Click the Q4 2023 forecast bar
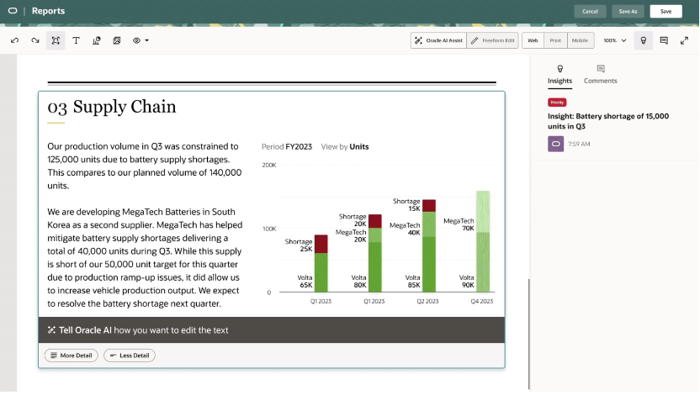Screen dimensions: 700x395 pyautogui.click(x=483, y=241)
